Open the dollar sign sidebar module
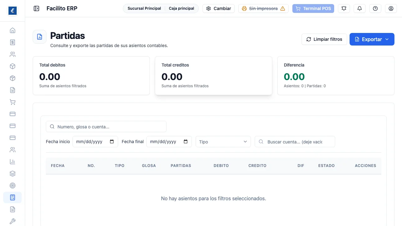 pyautogui.click(x=13, y=42)
